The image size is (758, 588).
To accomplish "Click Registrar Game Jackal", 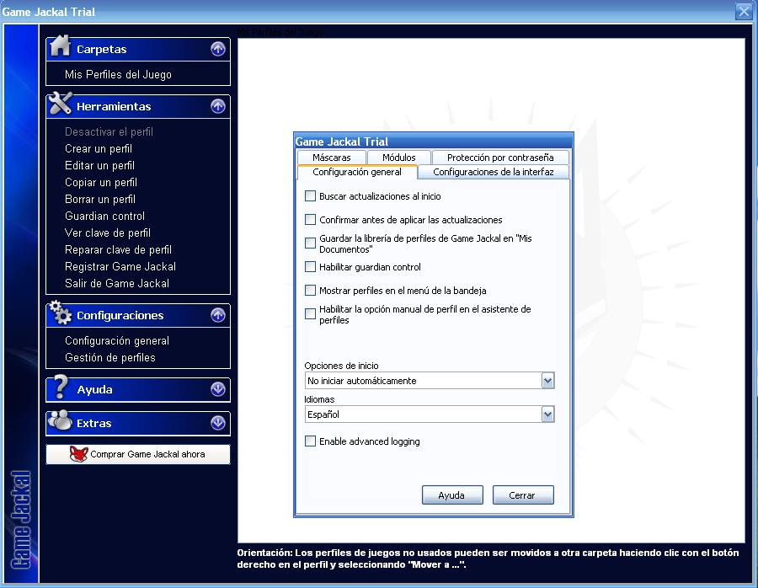I will point(120,267).
